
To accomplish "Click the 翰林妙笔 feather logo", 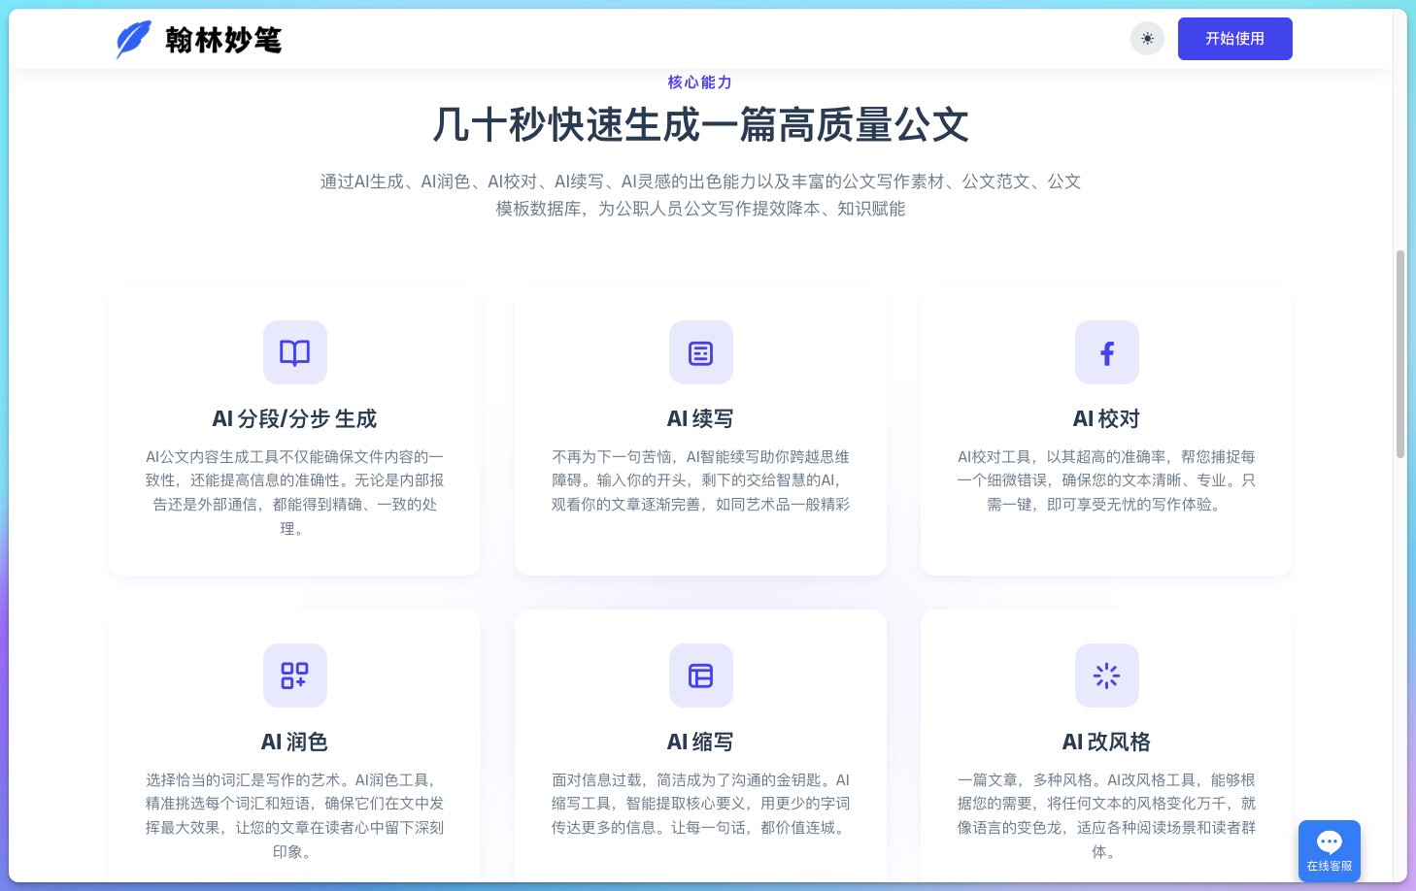I will [x=133, y=38].
